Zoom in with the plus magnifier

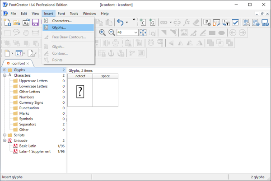[x=103, y=32]
